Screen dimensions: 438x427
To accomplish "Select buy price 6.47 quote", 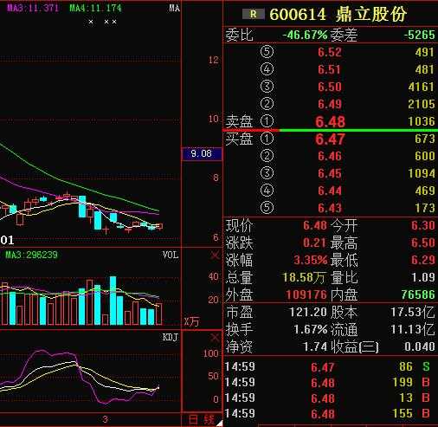I will pyautogui.click(x=330, y=139).
